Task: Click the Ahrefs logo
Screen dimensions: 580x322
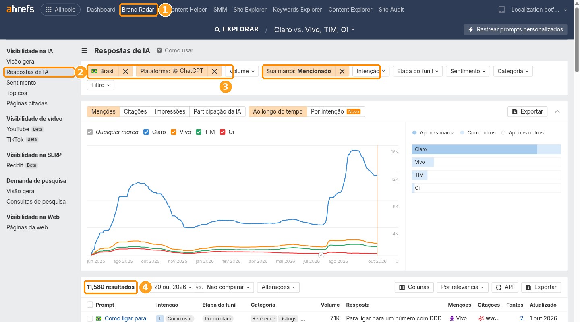Action: coord(20,10)
